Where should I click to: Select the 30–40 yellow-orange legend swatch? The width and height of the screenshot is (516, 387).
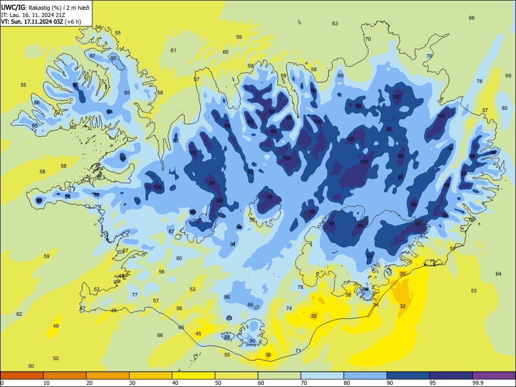[151, 376]
